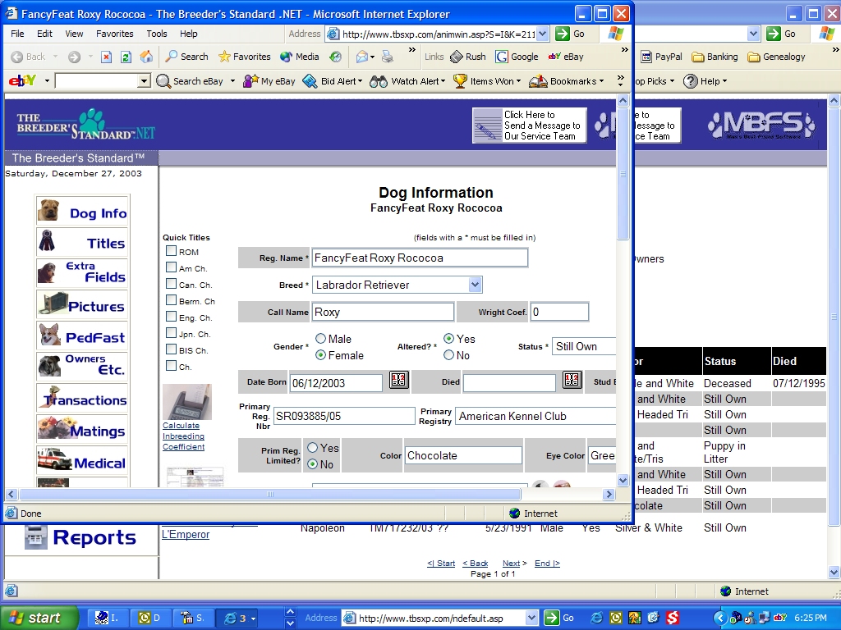Click the Date Born calendar icon

tap(398, 380)
